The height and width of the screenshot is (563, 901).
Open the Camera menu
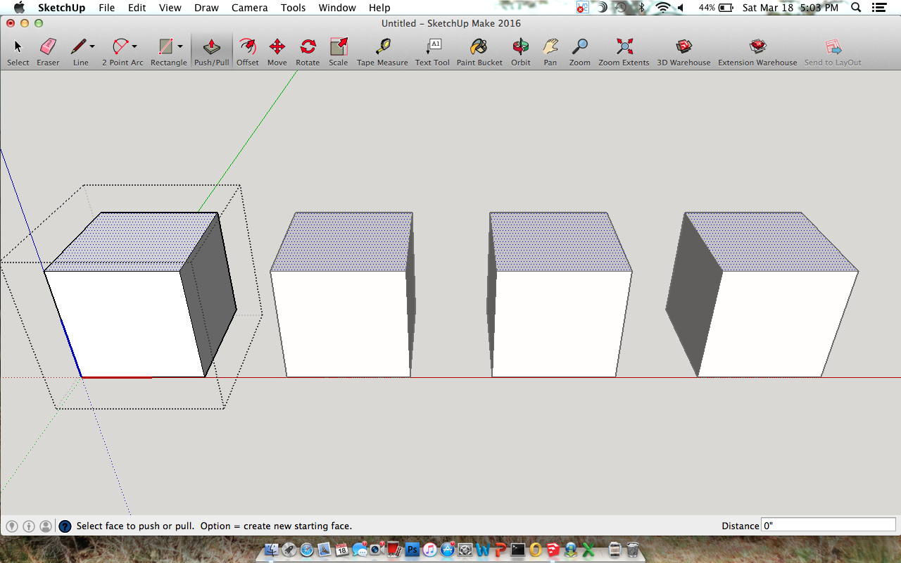[249, 8]
